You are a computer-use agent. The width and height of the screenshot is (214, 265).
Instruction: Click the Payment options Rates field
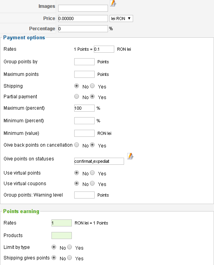coord(104,49)
